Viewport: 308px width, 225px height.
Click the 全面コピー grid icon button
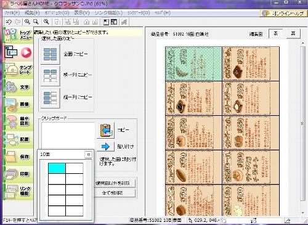point(51,54)
